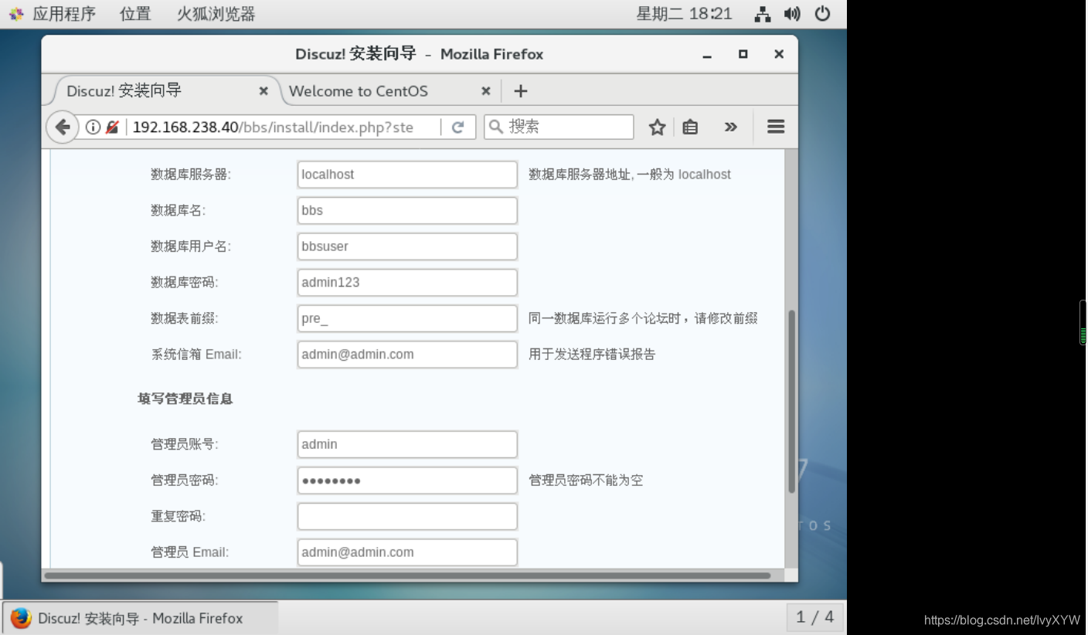Screen dimensions: 1088x635
Task: Click the 系统信箱 Email input field
Action: (407, 355)
